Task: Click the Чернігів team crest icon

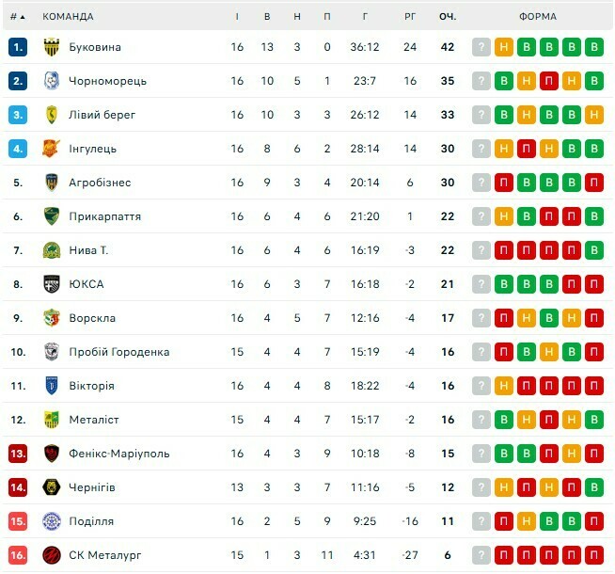Action: (x=52, y=487)
